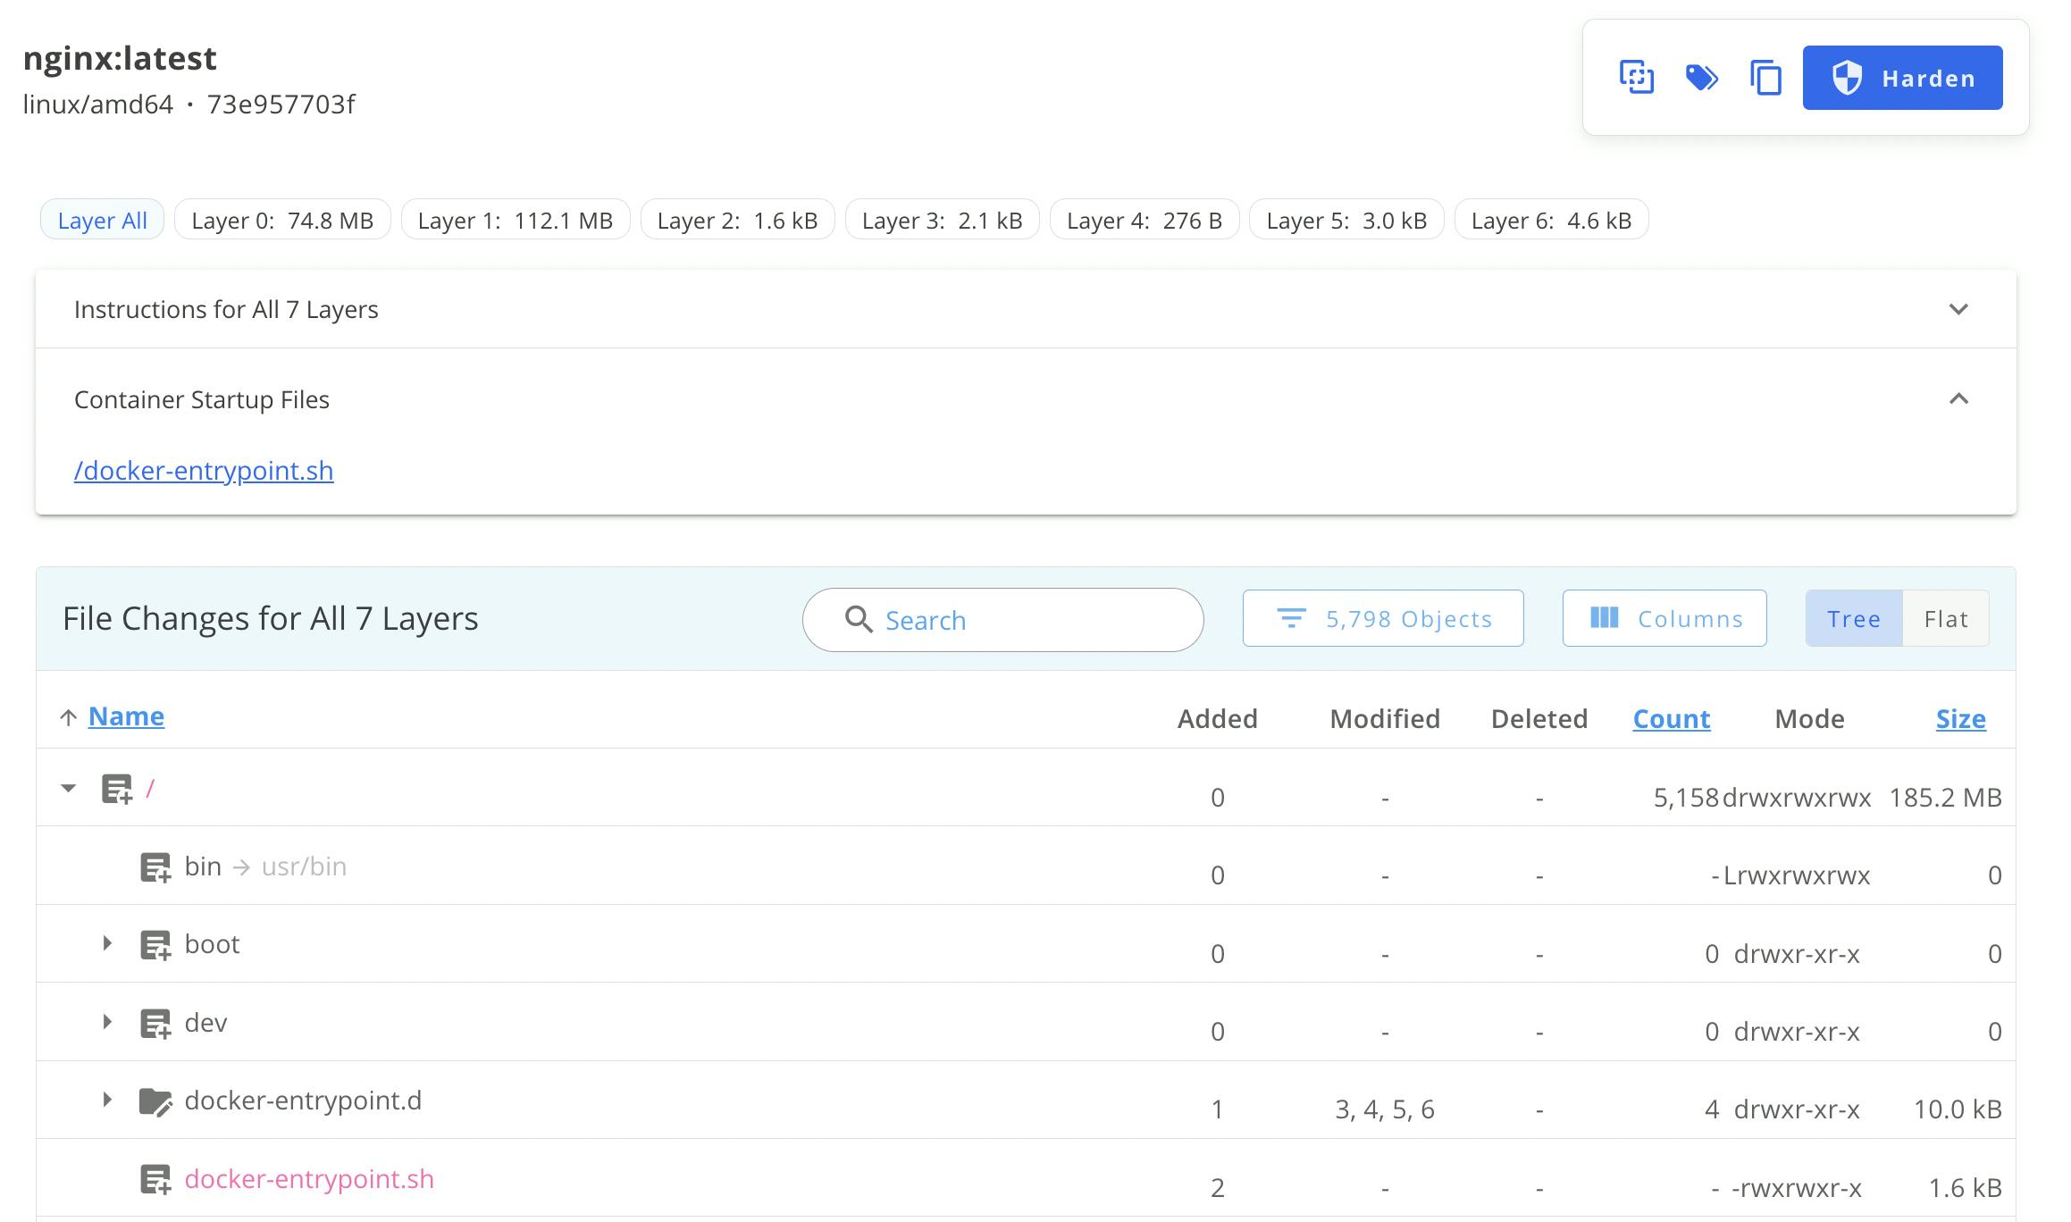Switch to Flat view
The width and height of the screenshot is (2071, 1222).
1946,618
